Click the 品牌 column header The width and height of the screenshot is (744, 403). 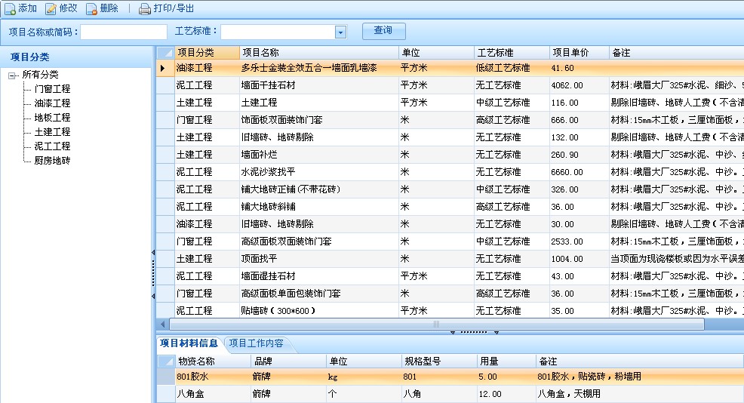[x=288, y=361]
